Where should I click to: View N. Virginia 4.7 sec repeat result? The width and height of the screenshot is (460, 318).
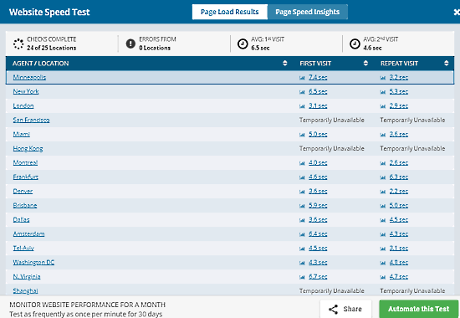tap(399, 277)
